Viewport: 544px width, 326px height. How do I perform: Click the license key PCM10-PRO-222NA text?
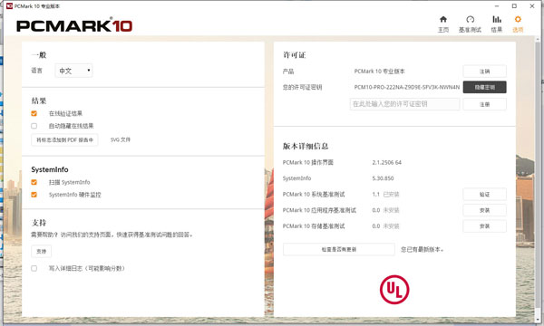click(406, 87)
